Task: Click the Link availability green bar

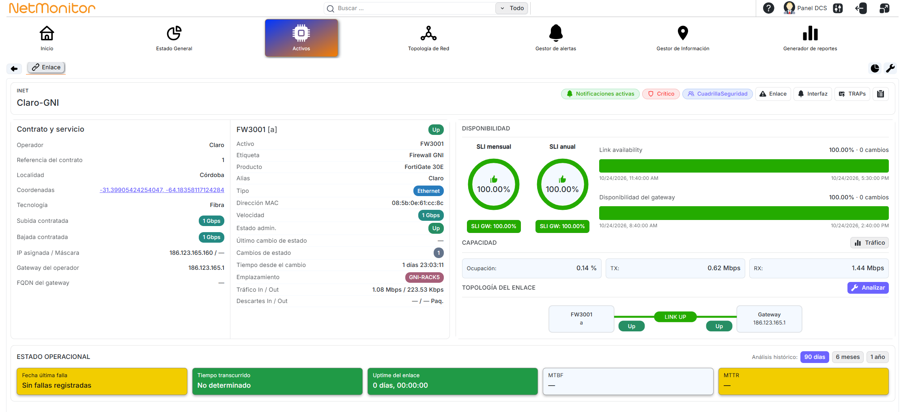Action: 744,166
